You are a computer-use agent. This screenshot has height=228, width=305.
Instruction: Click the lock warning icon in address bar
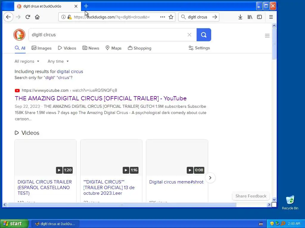(69, 17)
